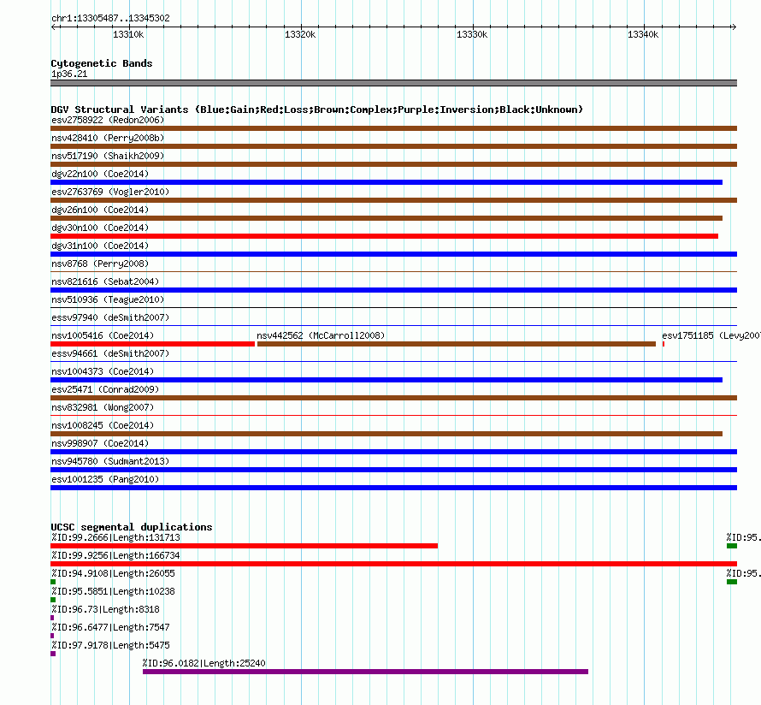The width and height of the screenshot is (761, 705).
Task: Click esv25471 (Conrad2009) variant label
Action: tap(105, 389)
